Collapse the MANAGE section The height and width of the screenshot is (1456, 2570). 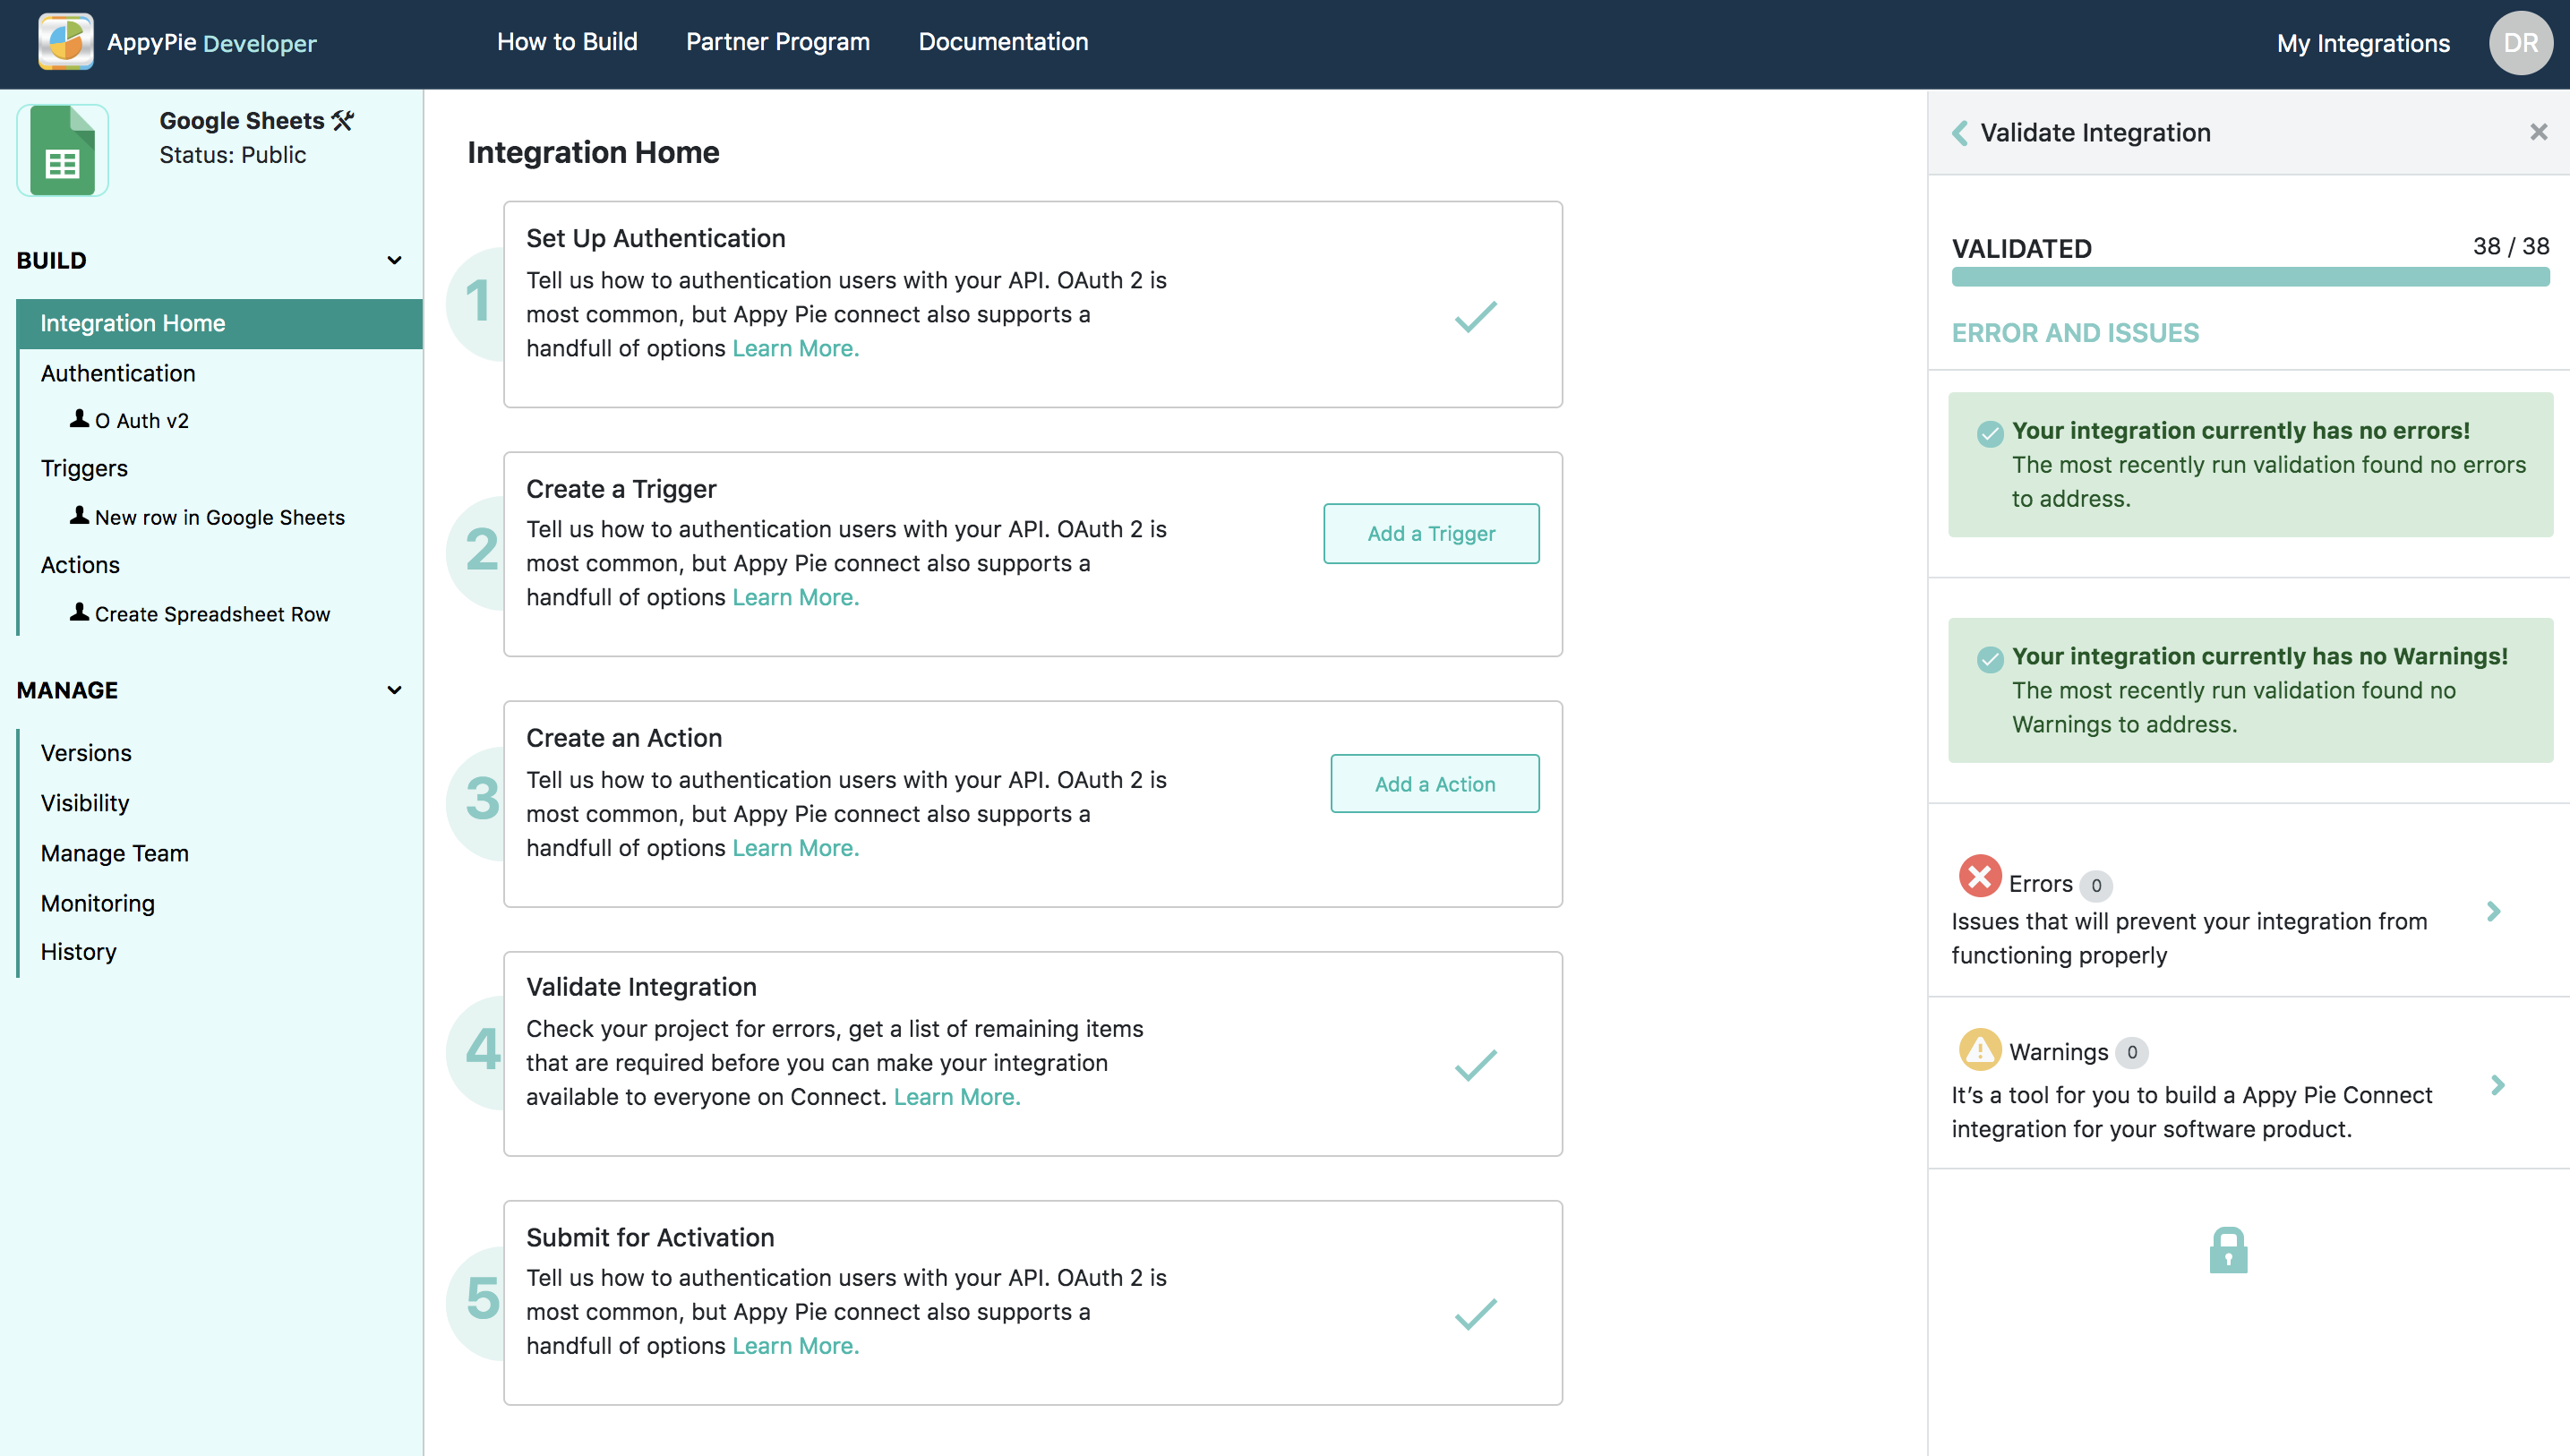[394, 690]
